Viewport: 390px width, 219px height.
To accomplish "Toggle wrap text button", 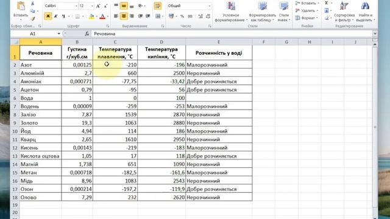I will tap(158, 6).
